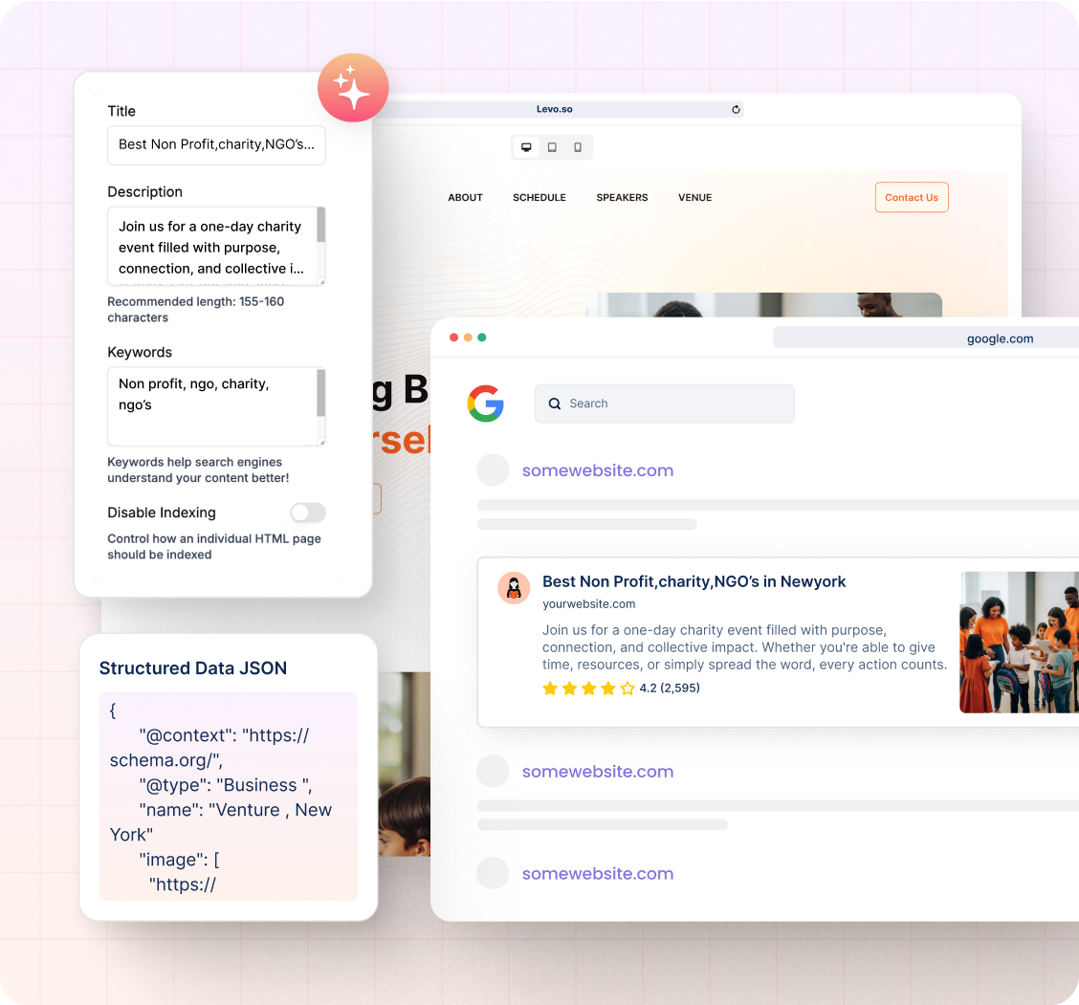Click the first somewebsite.com link
Image resolution: width=1079 pixels, height=1005 pixels.
(597, 470)
